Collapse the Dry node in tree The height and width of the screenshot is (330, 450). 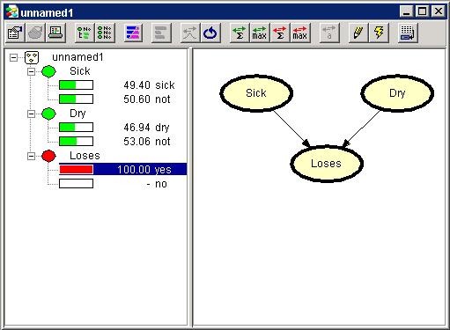(x=31, y=114)
